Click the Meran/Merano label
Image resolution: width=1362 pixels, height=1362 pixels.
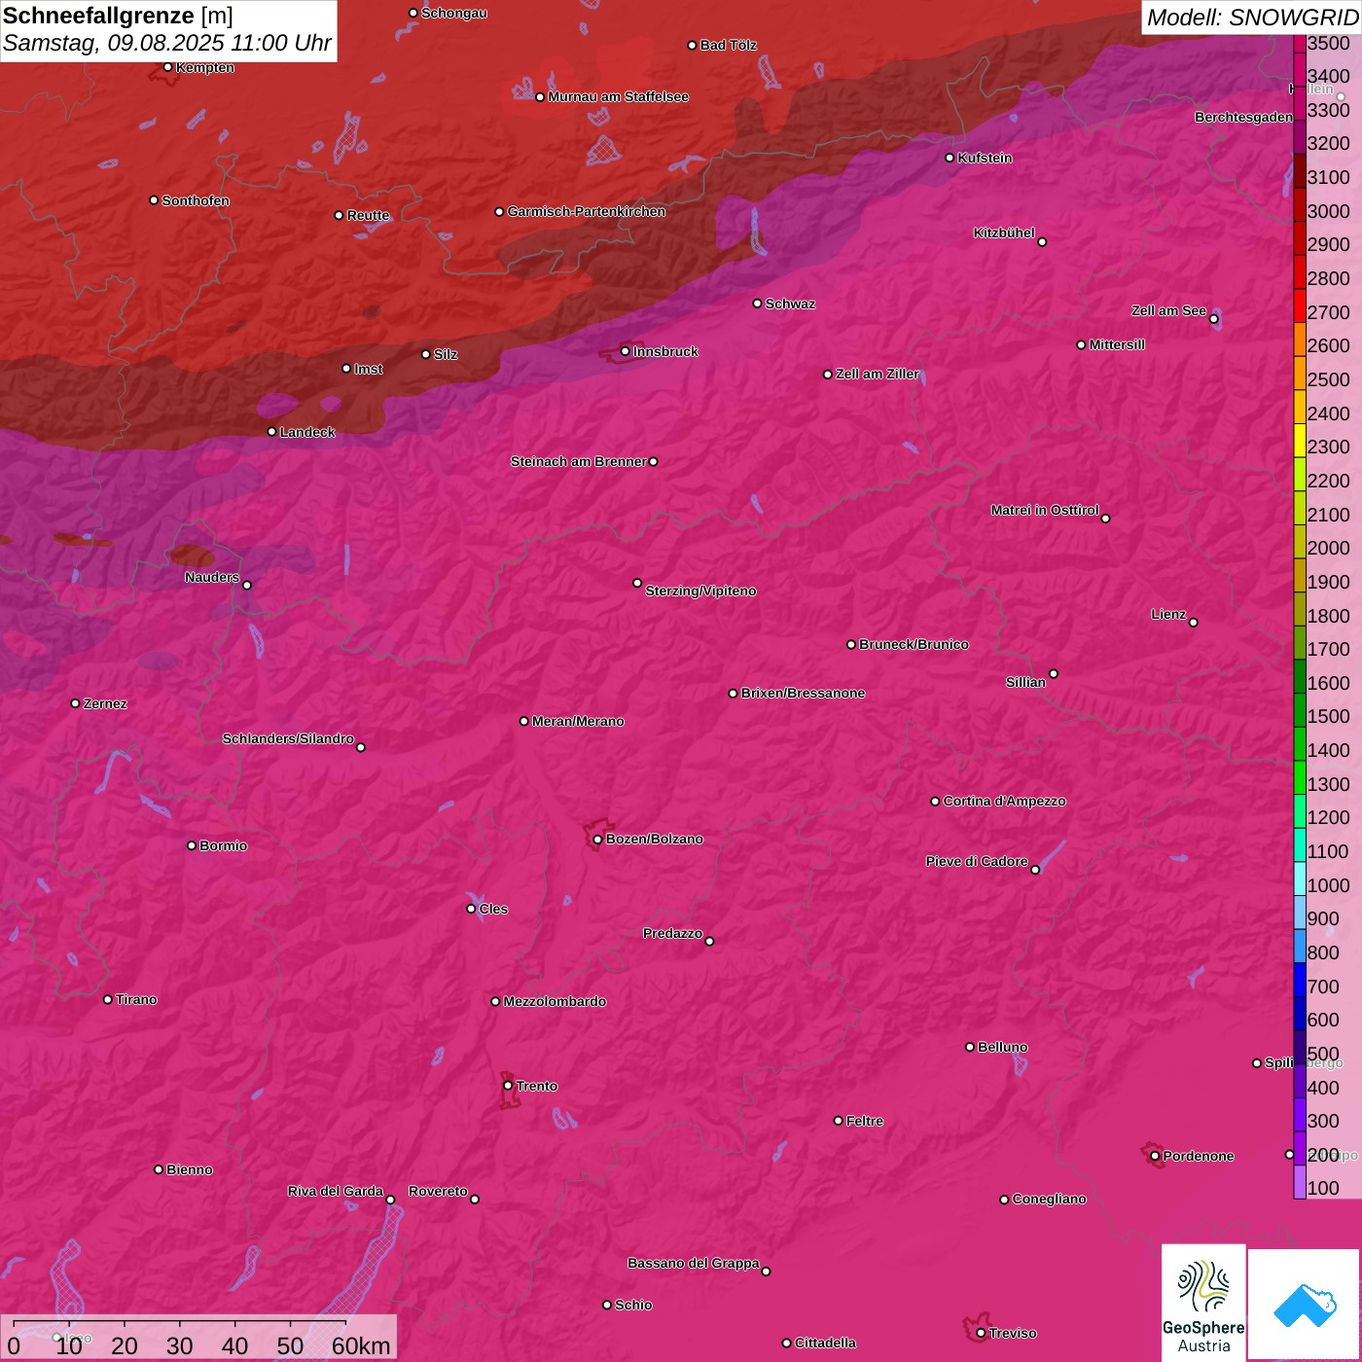(x=578, y=721)
